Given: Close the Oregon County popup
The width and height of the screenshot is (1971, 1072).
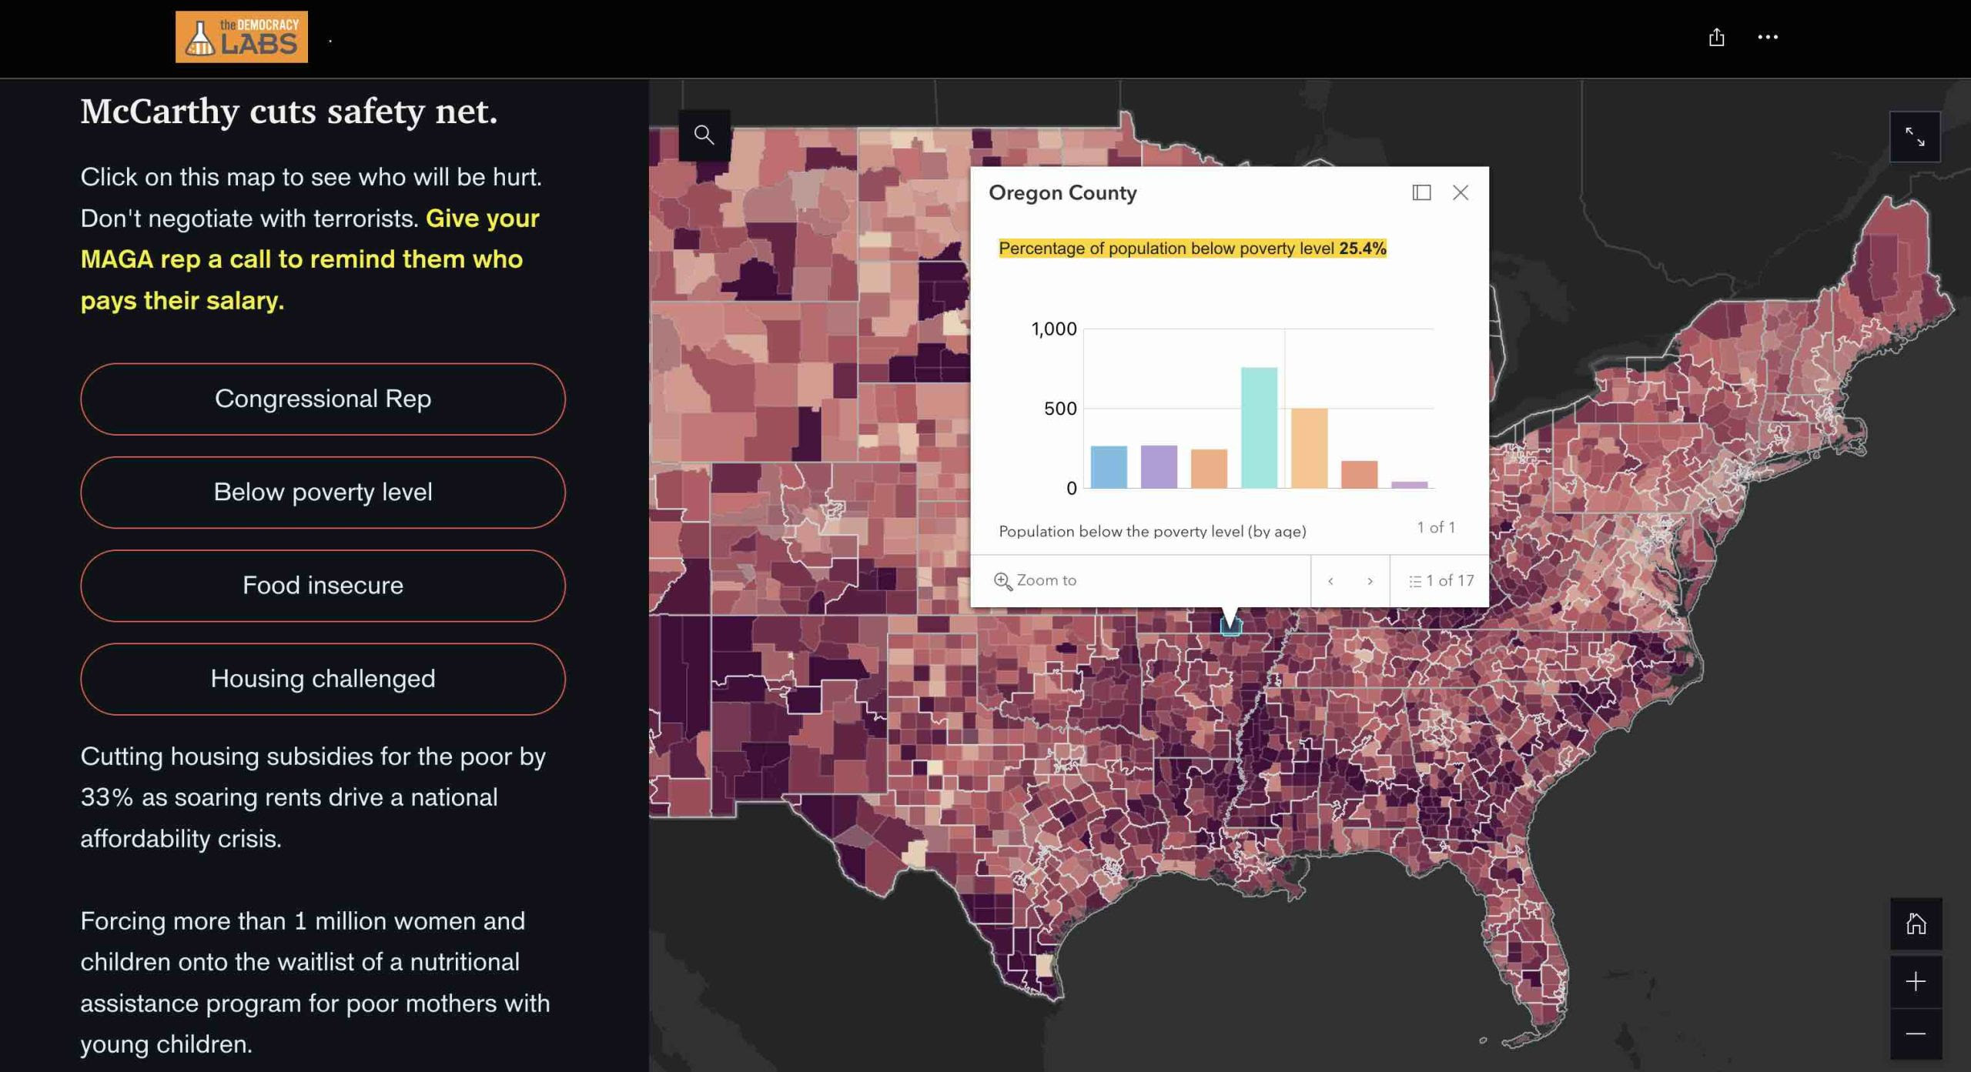Looking at the screenshot, I should point(1461,192).
